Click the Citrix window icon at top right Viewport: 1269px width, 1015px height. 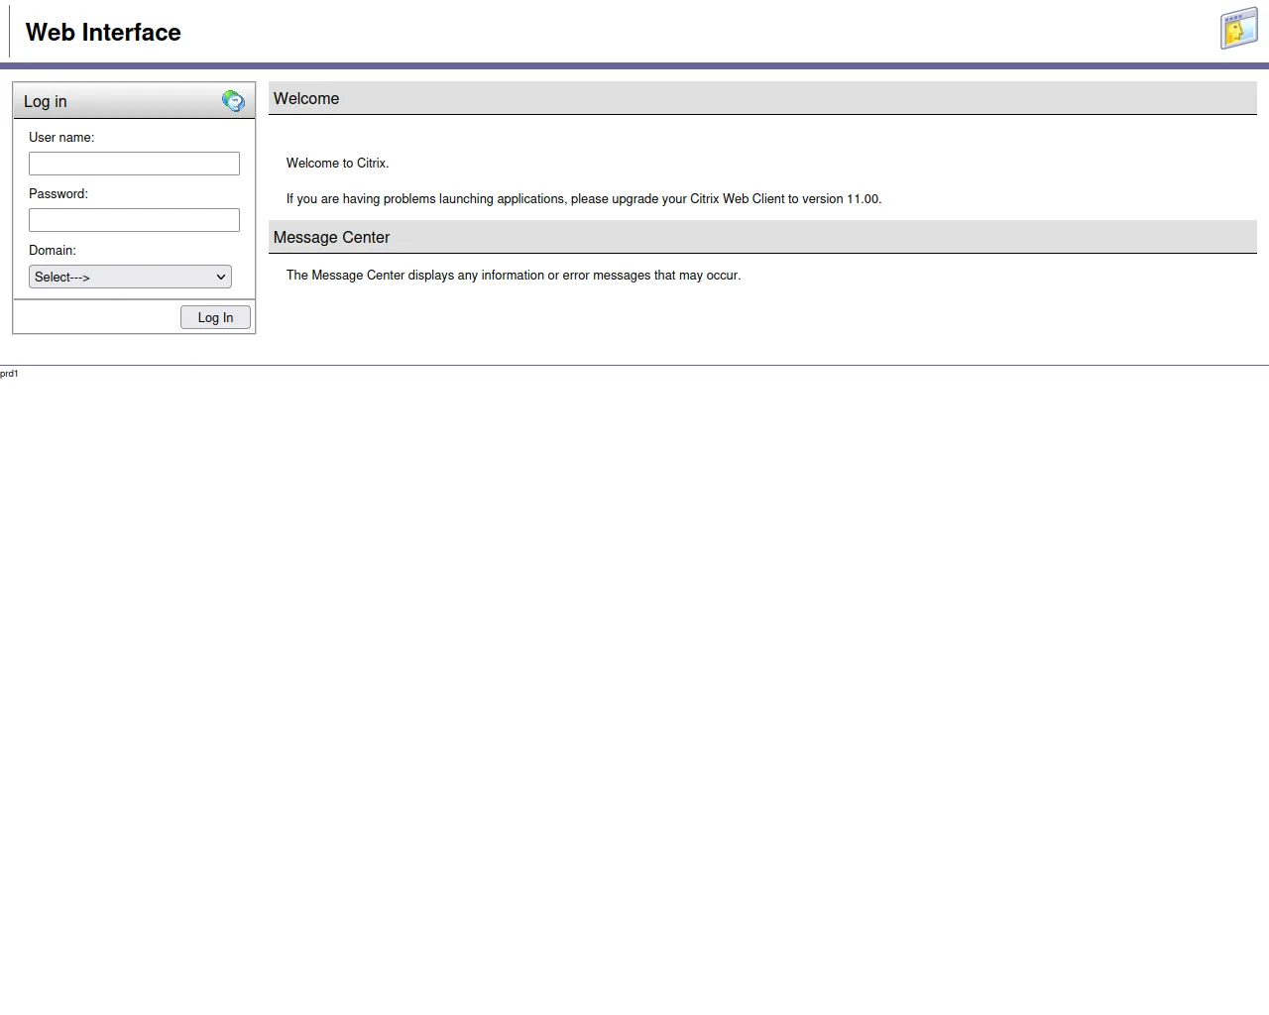pos(1239,29)
